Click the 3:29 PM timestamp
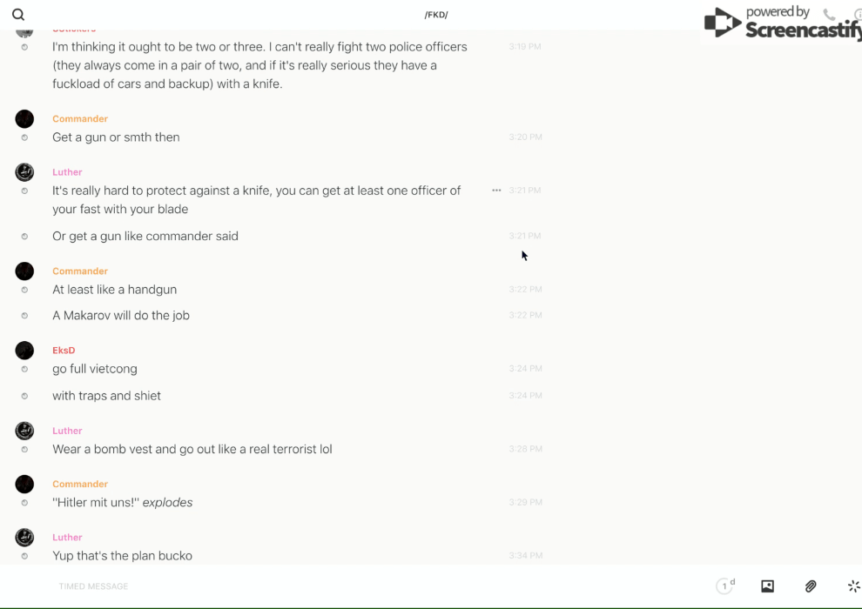862x609 pixels. coord(525,503)
